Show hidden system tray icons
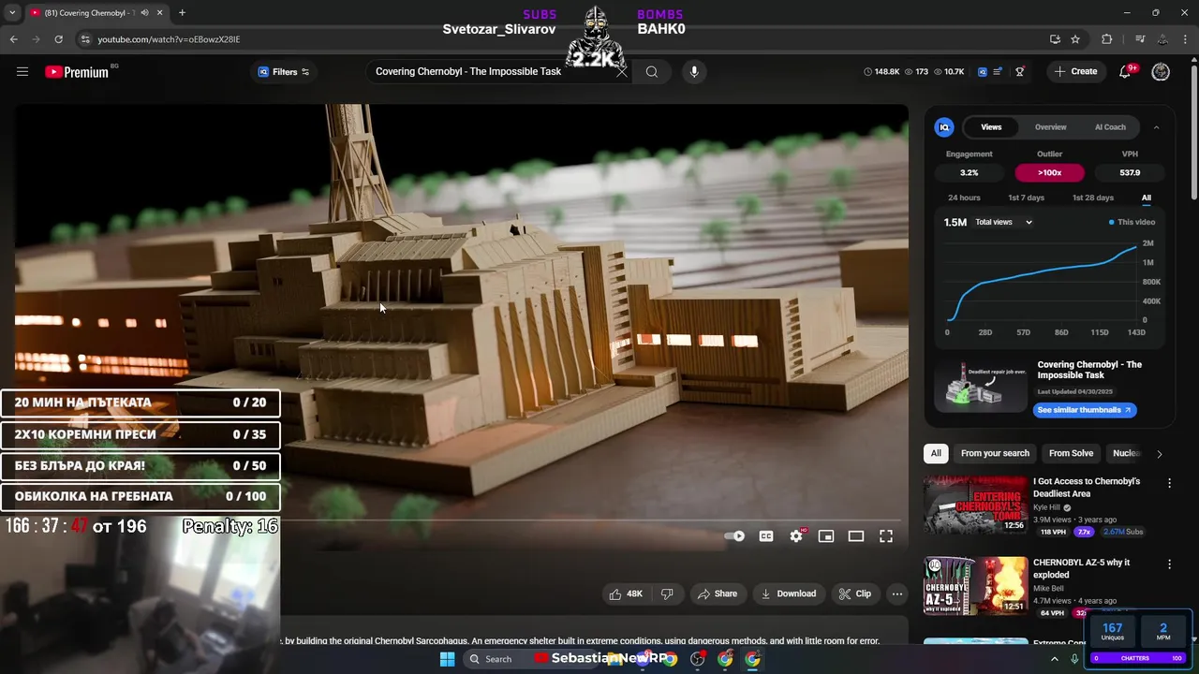The image size is (1199, 674). pos(1055,659)
